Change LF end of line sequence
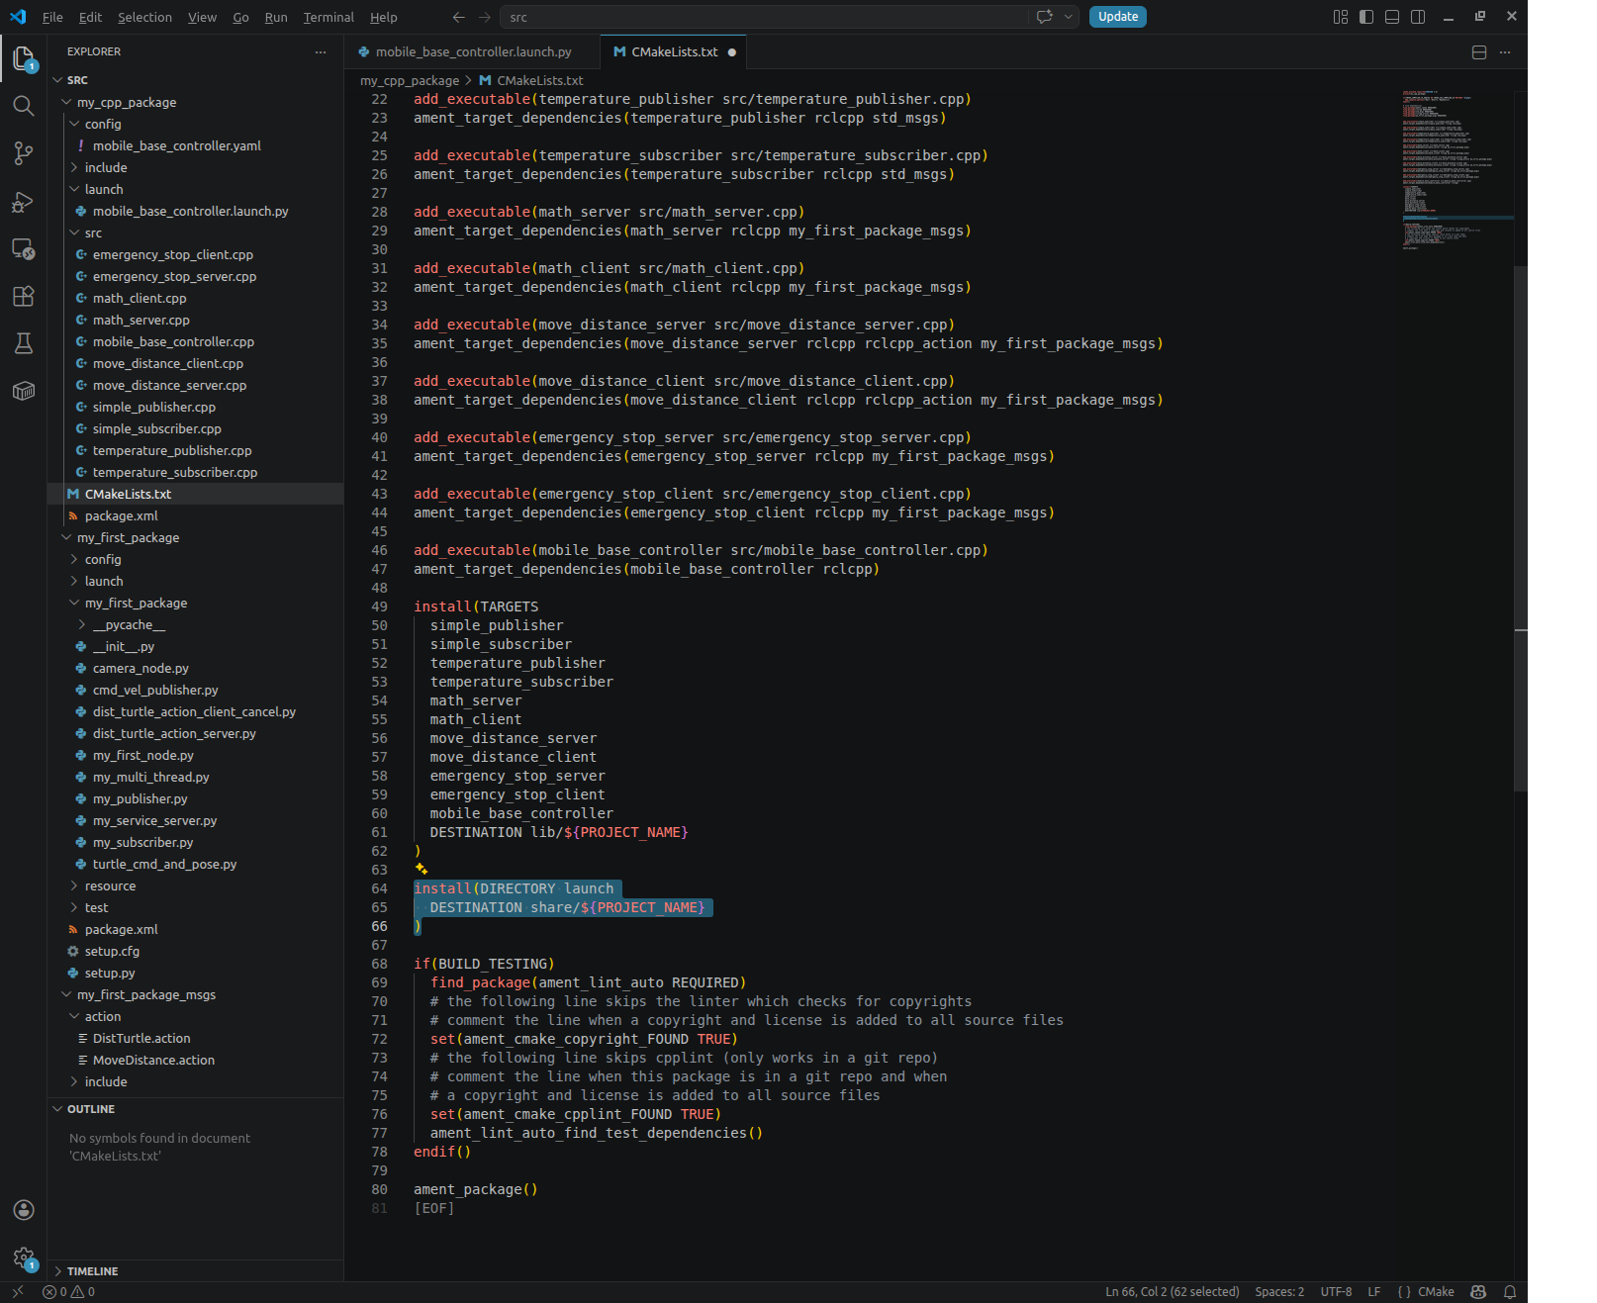1597x1303 pixels. tap(1373, 1291)
